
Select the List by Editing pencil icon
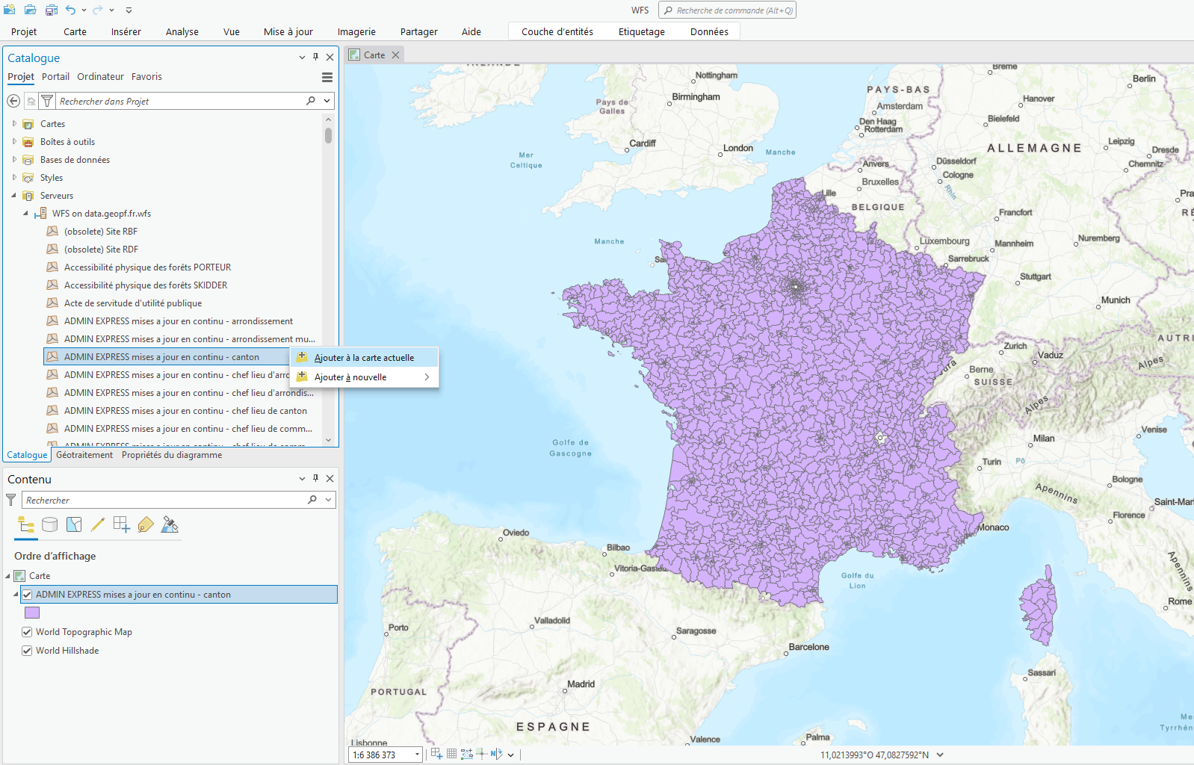tap(98, 525)
